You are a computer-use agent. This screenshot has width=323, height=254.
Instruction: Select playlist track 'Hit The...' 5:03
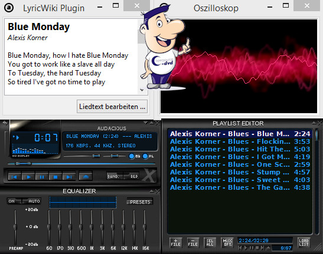240,149
